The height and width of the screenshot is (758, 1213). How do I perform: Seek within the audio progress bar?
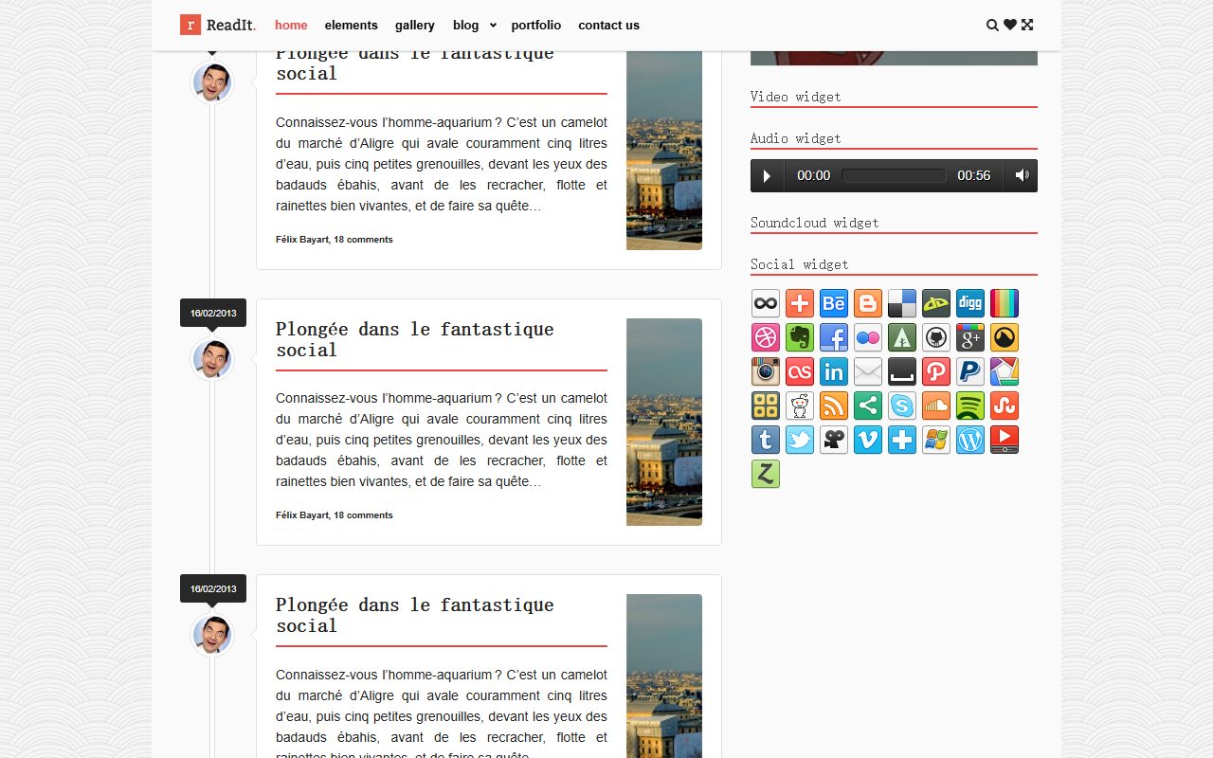[x=894, y=175]
